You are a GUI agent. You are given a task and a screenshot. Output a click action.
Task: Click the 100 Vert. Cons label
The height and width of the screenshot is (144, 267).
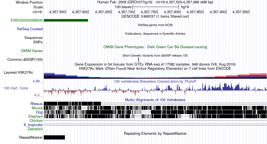[x=16, y=88]
